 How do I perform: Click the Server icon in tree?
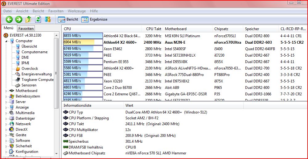12,102
